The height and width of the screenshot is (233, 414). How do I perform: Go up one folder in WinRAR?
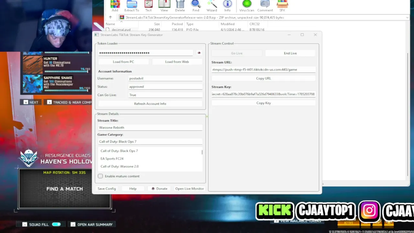110,17
